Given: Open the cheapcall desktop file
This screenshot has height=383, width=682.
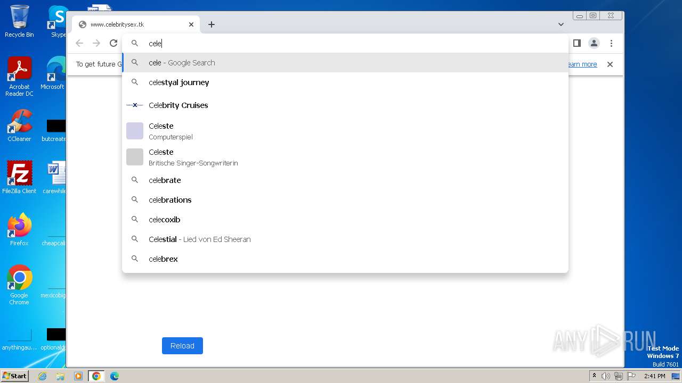Looking at the screenshot, I should [x=53, y=238].
